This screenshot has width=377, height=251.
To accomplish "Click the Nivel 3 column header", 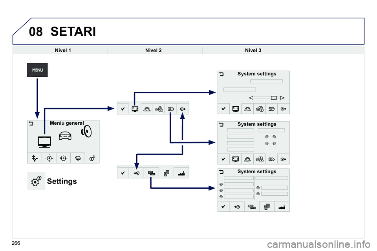I will pyautogui.click(x=253, y=50).
